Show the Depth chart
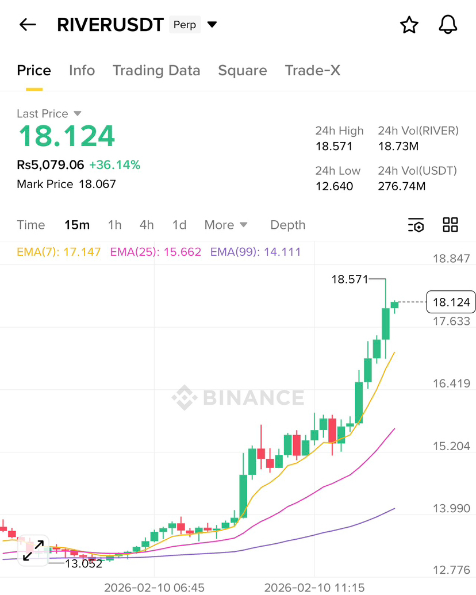This screenshot has height=595, width=476. tap(287, 225)
